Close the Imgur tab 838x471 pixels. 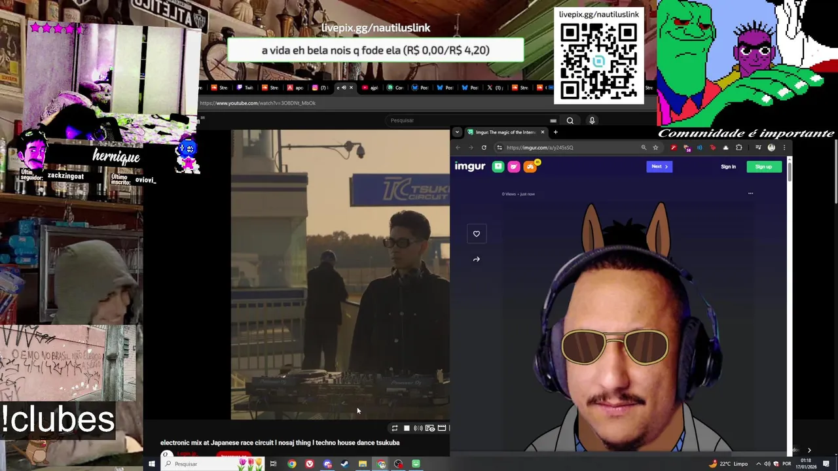click(x=542, y=132)
